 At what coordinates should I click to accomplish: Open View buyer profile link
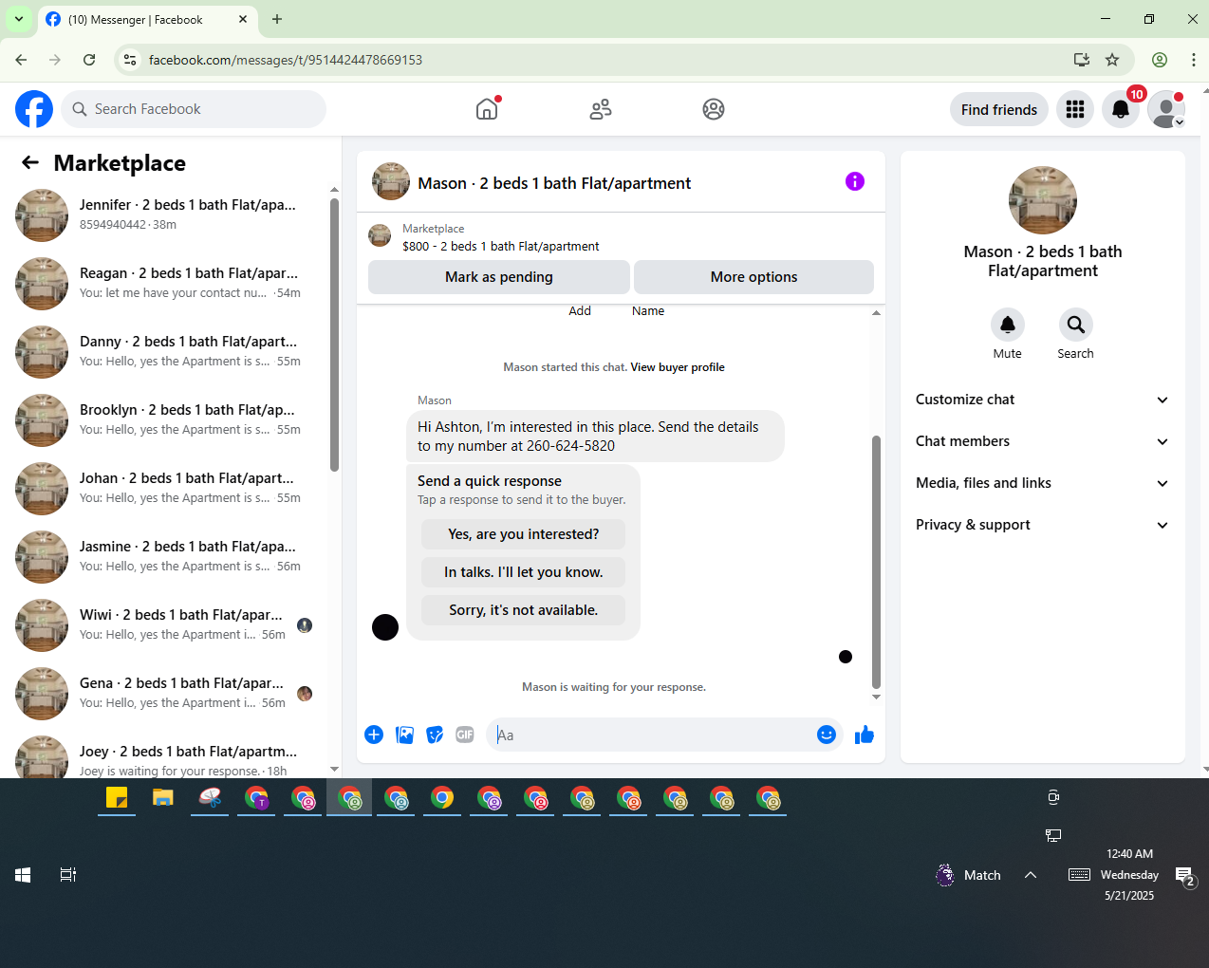tap(678, 367)
